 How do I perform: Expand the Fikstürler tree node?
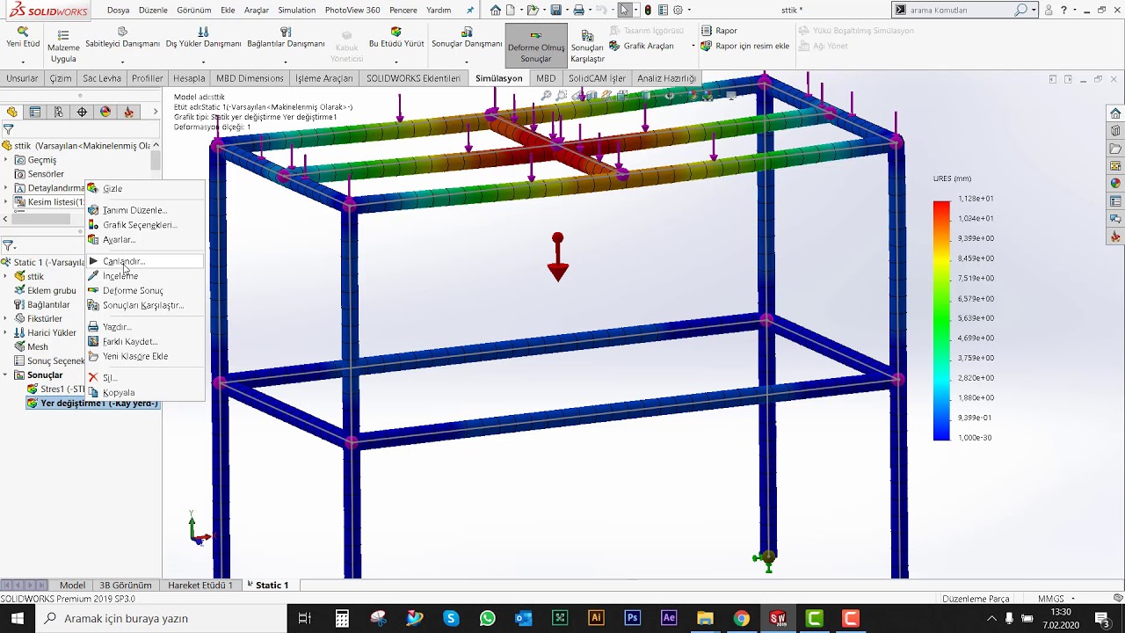pyautogui.click(x=6, y=318)
